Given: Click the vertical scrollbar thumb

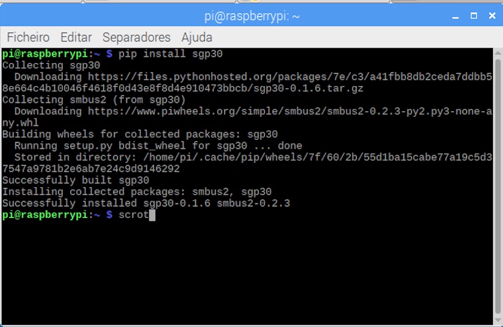Looking at the screenshot, I should pos(498,187).
